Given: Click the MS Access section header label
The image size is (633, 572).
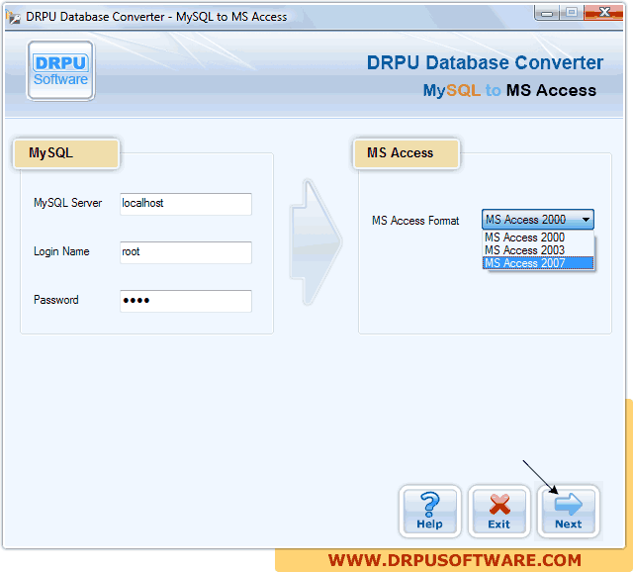Looking at the screenshot, I should [407, 153].
